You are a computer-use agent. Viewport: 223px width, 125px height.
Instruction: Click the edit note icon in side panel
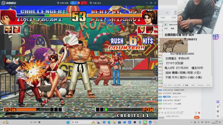pyautogui.click(x=218, y=116)
